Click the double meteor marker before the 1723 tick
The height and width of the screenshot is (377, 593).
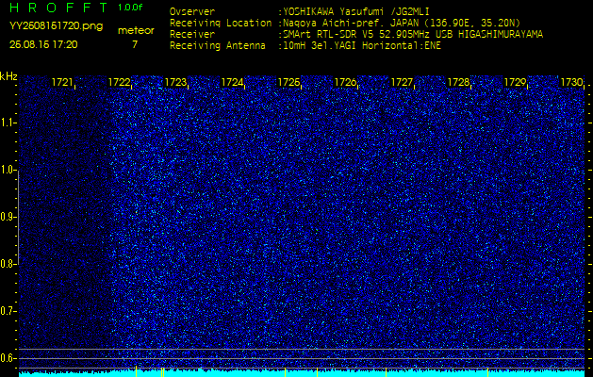tap(162, 372)
